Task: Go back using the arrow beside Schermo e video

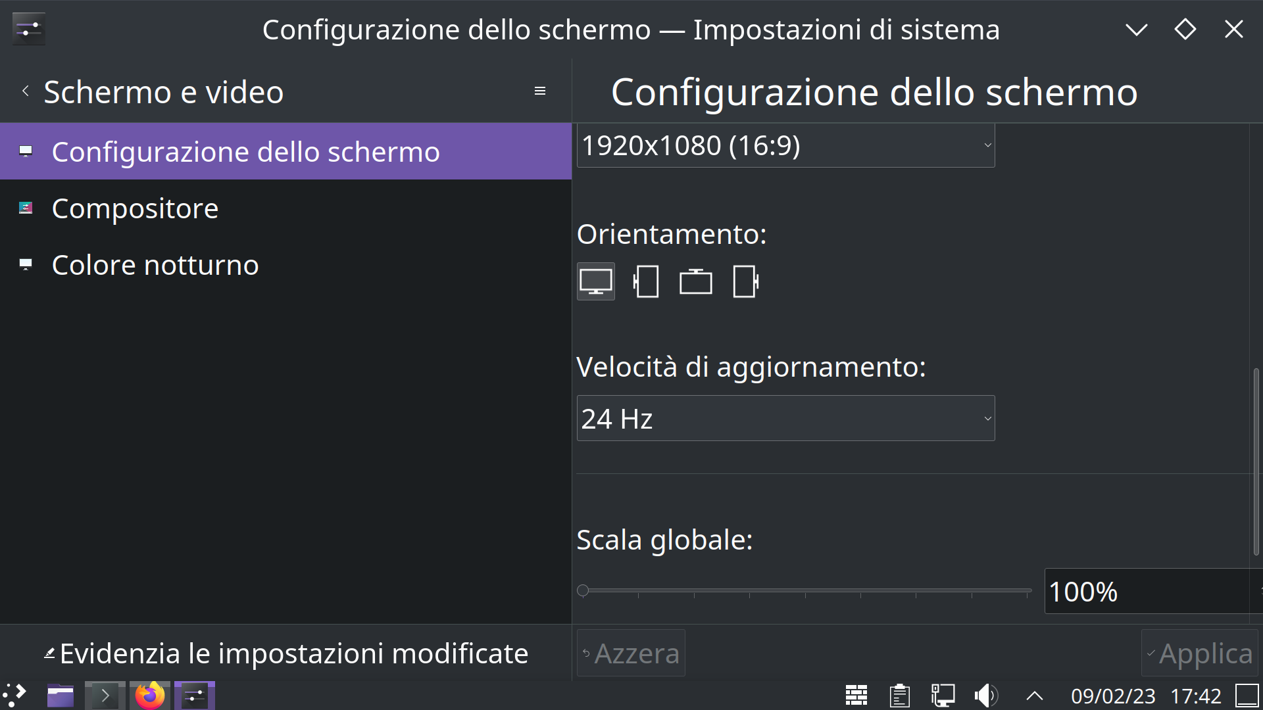Action: [25, 91]
